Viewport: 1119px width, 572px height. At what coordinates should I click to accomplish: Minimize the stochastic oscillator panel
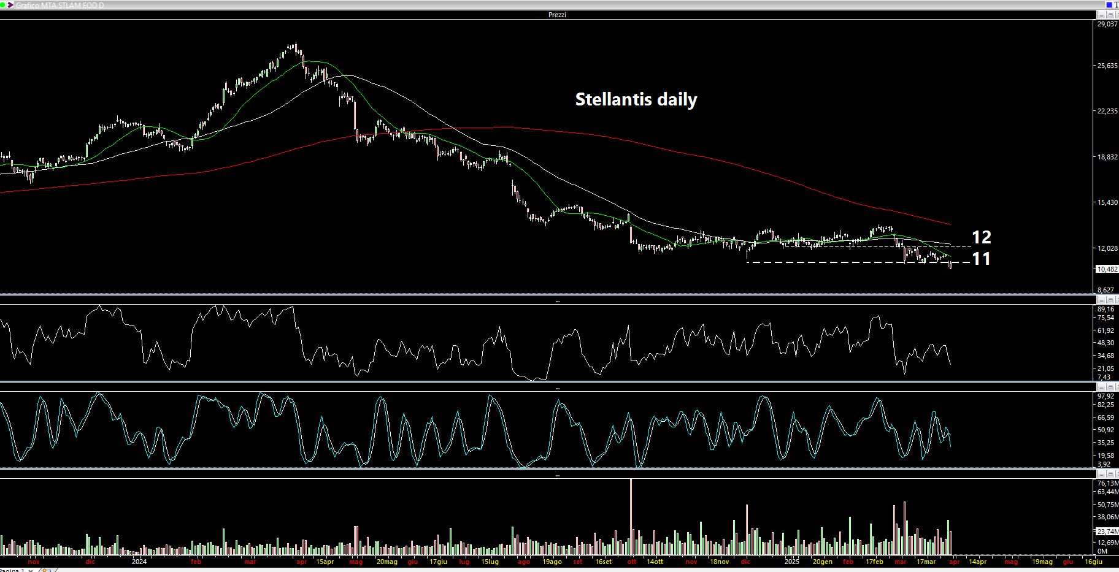(1101, 387)
